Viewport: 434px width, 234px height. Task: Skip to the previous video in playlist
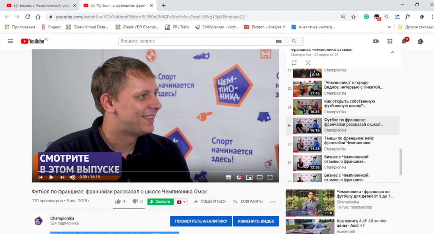coord(41,177)
